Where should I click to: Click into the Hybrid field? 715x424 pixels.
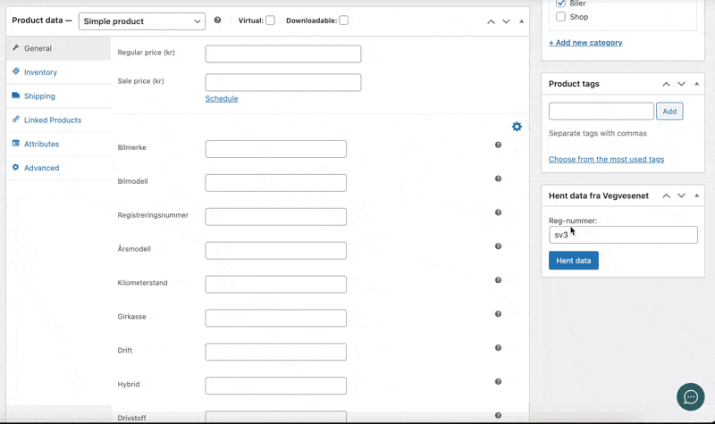[276, 386]
